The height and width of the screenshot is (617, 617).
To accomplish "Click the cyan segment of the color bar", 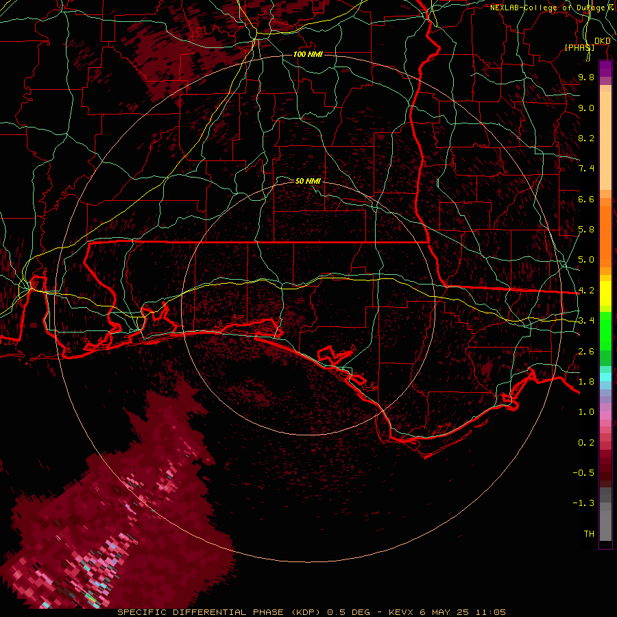I will click(x=605, y=377).
